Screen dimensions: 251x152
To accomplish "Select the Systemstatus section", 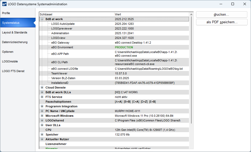I will pos(18,23).
